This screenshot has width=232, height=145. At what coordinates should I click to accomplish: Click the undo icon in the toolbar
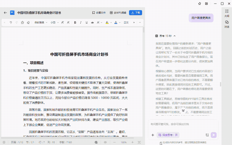pos(11,22)
